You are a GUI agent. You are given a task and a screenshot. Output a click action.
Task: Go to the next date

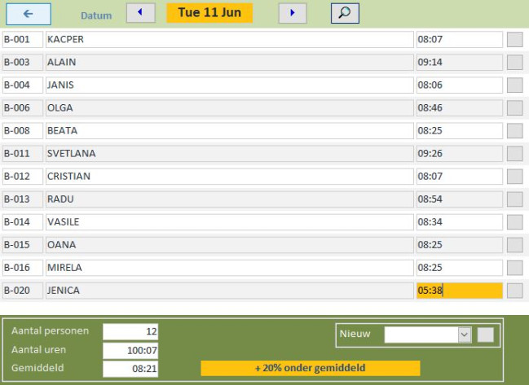pos(293,13)
